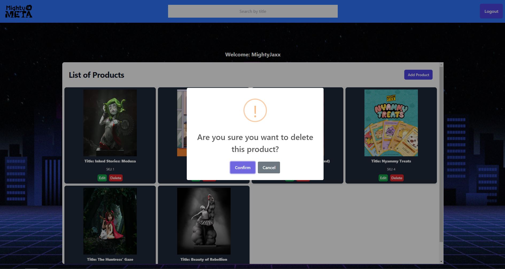Edit the Inked Stories: Medusa product
The width and height of the screenshot is (505, 269).
point(102,178)
